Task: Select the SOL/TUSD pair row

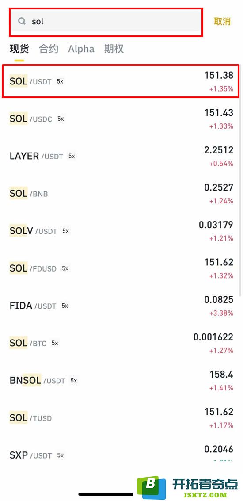Action: point(121,418)
